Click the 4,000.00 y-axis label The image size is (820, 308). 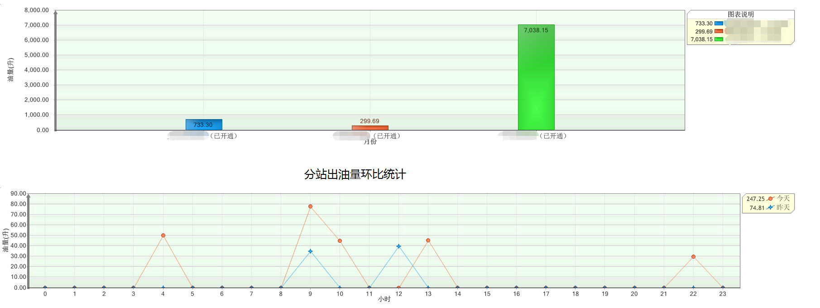[37, 70]
